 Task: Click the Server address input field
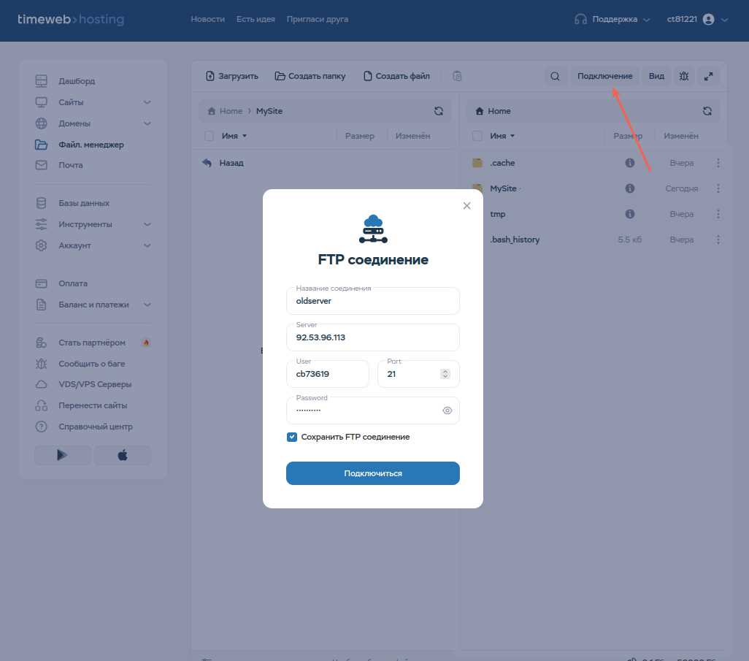(x=372, y=337)
